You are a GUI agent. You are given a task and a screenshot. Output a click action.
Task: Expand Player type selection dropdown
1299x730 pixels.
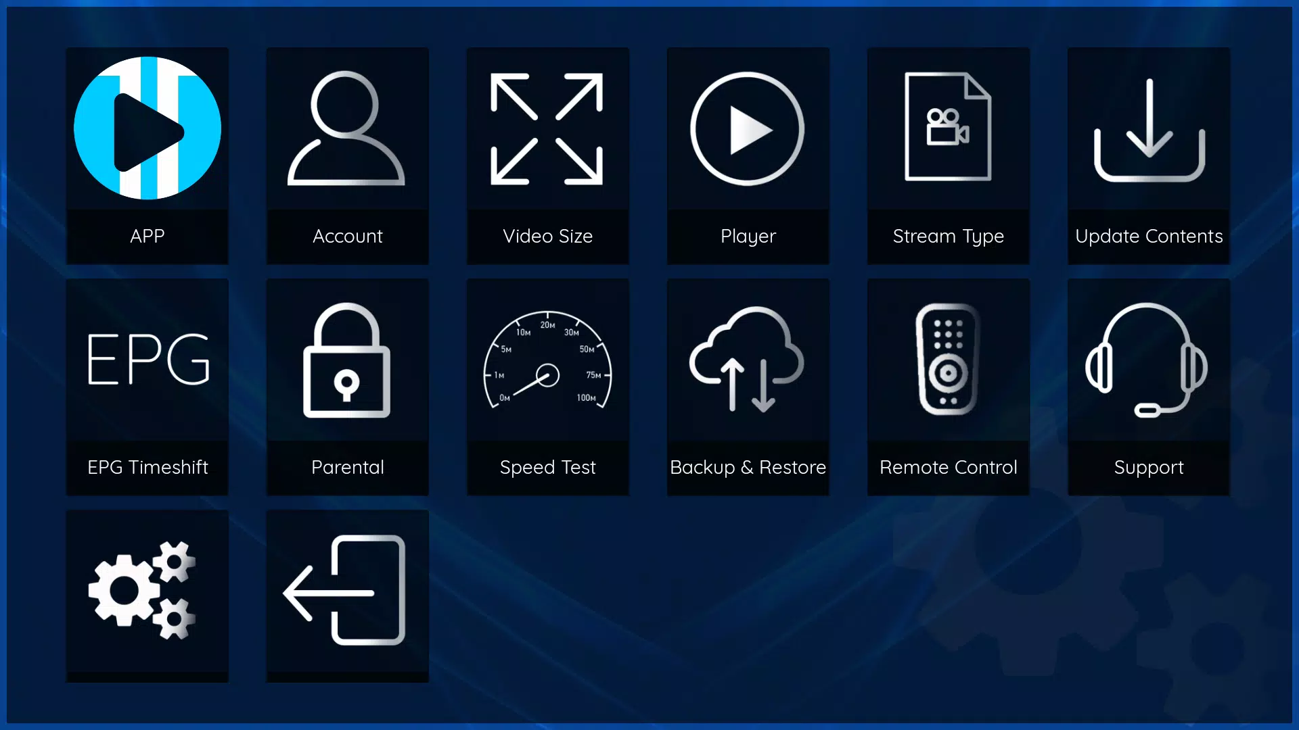pyautogui.click(x=748, y=156)
